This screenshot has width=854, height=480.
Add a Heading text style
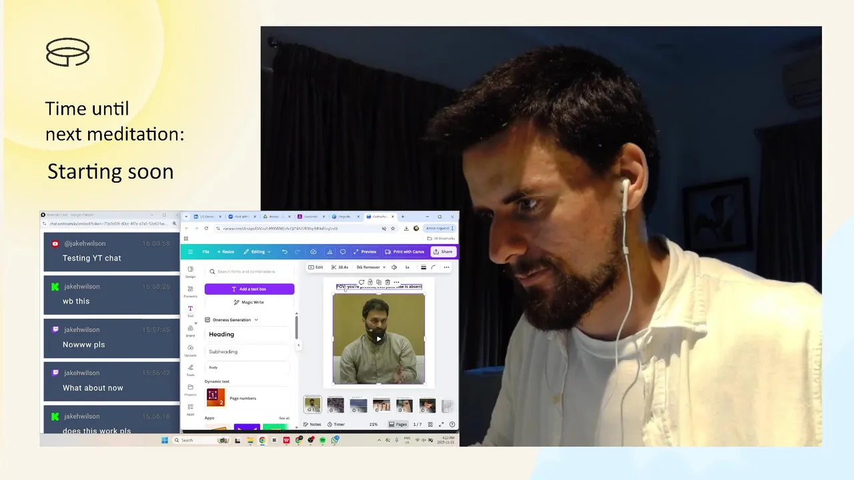[x=248, y=335]
